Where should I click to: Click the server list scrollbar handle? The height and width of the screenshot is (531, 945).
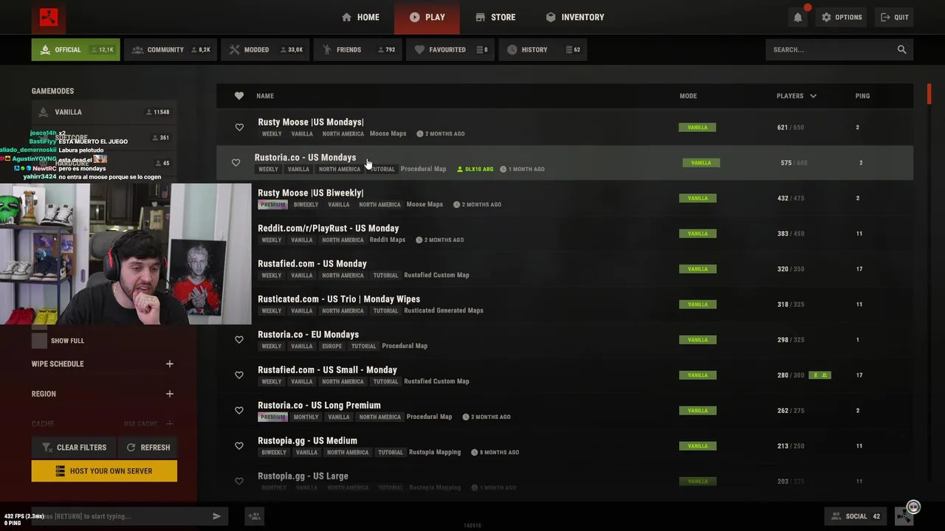(x=929, y=94)
